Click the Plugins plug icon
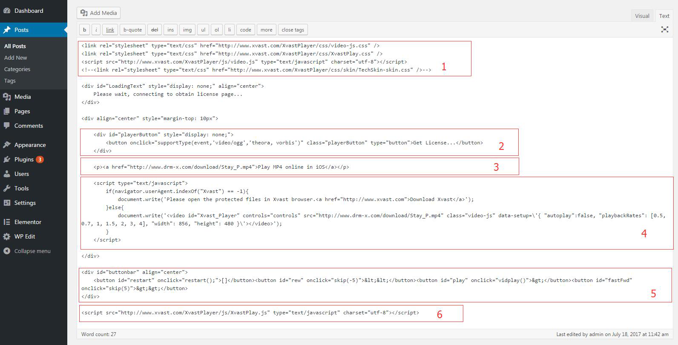678x345 pixels. click(7, 159)
